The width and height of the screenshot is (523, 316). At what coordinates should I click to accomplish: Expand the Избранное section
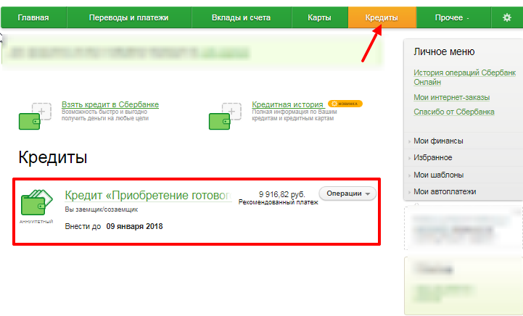coord(433,158)
